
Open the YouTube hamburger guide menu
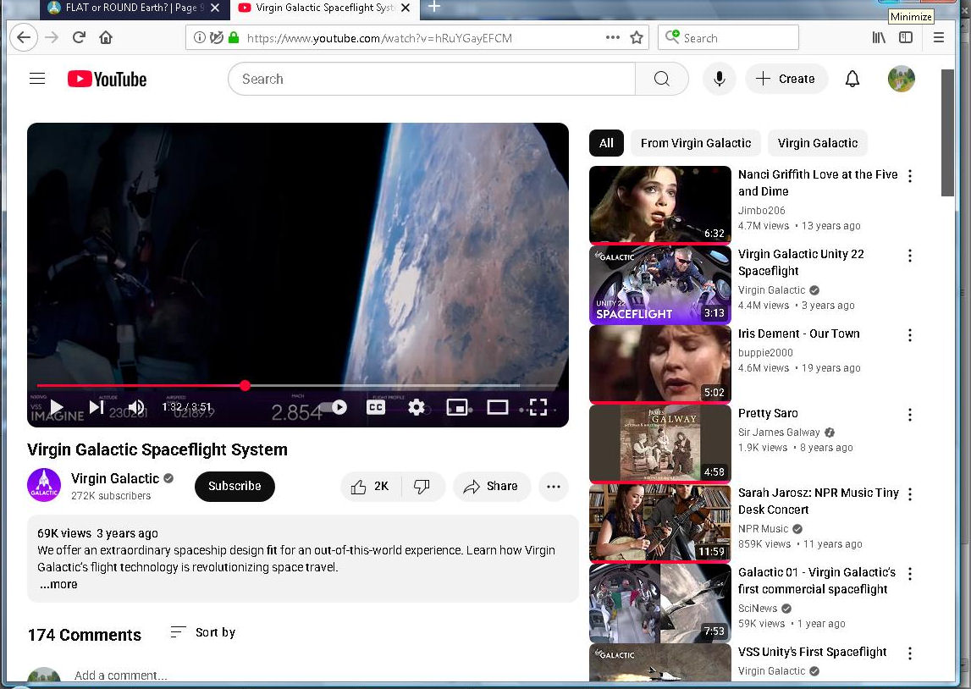pyautogui.click(x=37, y=79)
